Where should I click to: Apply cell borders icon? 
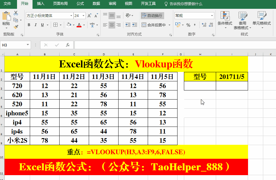(55, 25)
